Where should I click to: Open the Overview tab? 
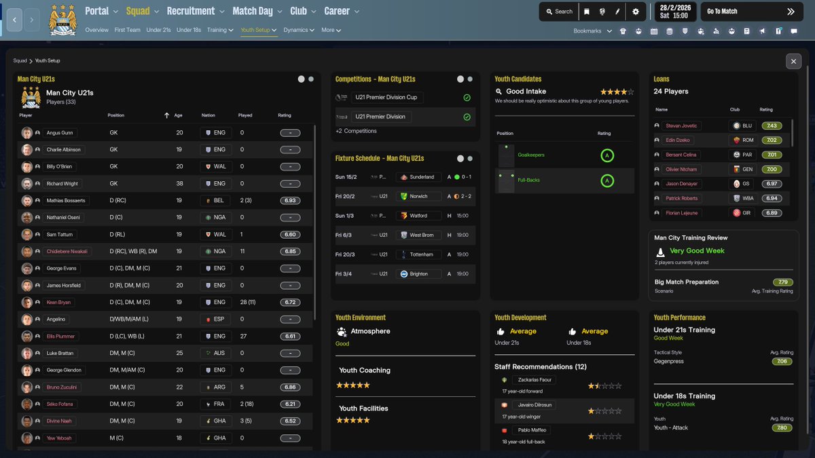pyautogui.click(x=97, y=30)
